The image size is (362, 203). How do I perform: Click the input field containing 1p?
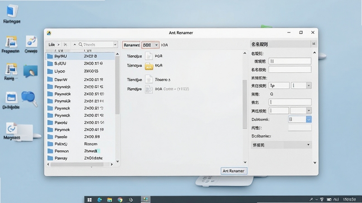(x=279, y=86)
